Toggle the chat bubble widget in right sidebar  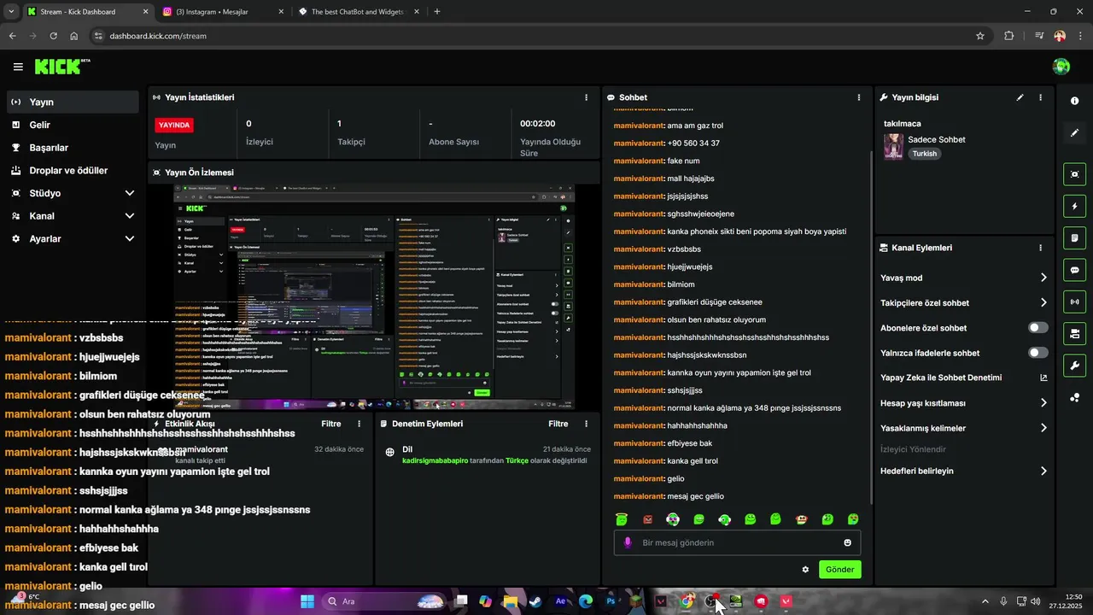coord(1074,270)
